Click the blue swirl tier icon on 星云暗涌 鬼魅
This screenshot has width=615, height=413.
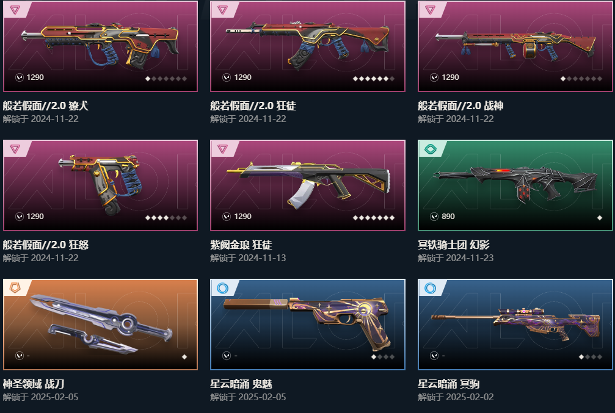pos(222,288)
